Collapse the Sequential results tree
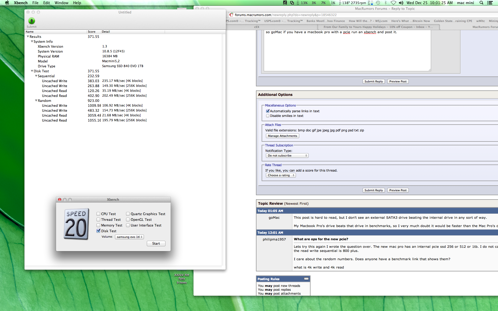Viewport: 498px width, 311px height. click(36, 76)
